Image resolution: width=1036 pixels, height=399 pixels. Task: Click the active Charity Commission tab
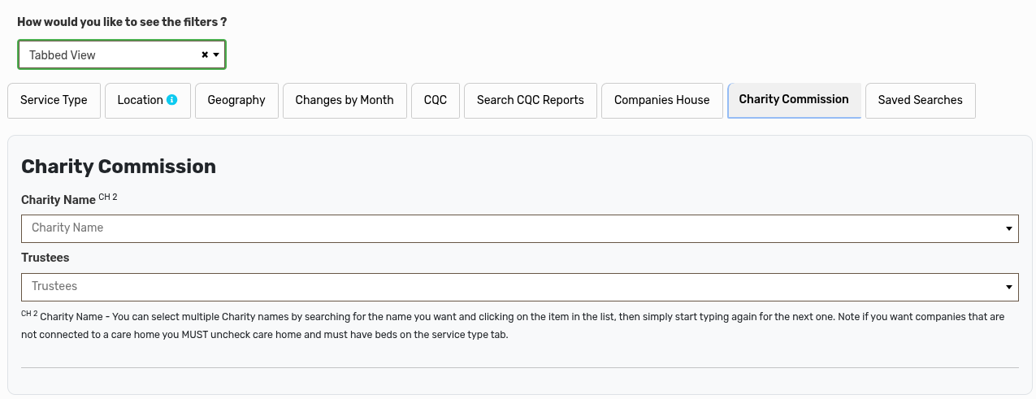tap(794, 99)
